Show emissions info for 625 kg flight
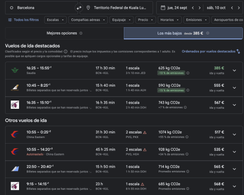 [x=188, y=73]
